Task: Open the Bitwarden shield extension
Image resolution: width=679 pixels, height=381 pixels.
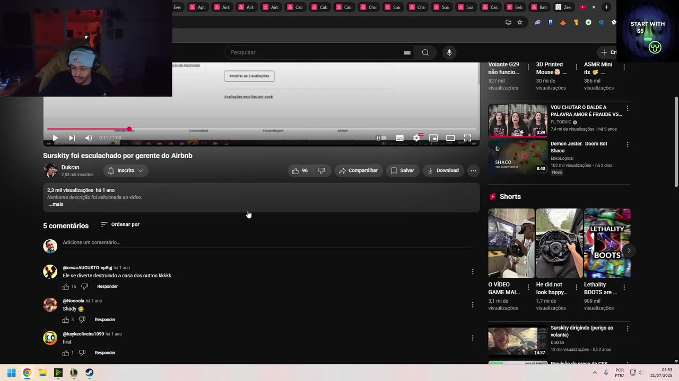Action: (550, 22)
